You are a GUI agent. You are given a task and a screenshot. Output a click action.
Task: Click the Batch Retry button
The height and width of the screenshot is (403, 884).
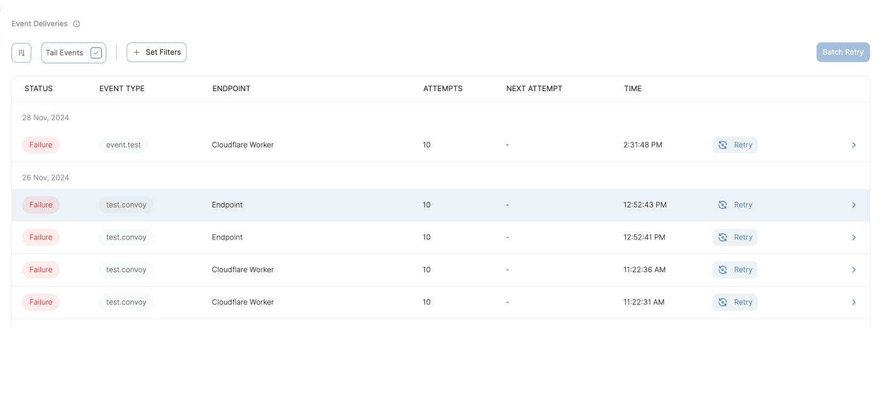click(x=842, y=52)
